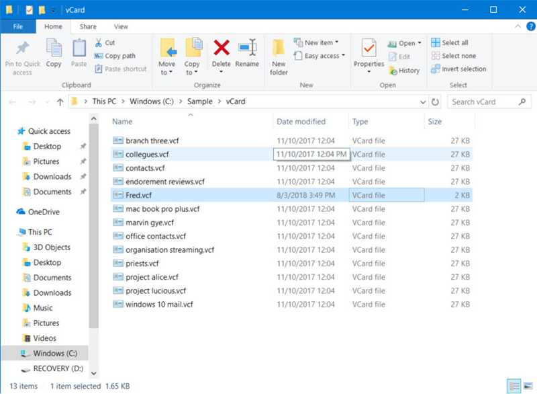Click This PC in the address breadcrumb

coord(104,102)
